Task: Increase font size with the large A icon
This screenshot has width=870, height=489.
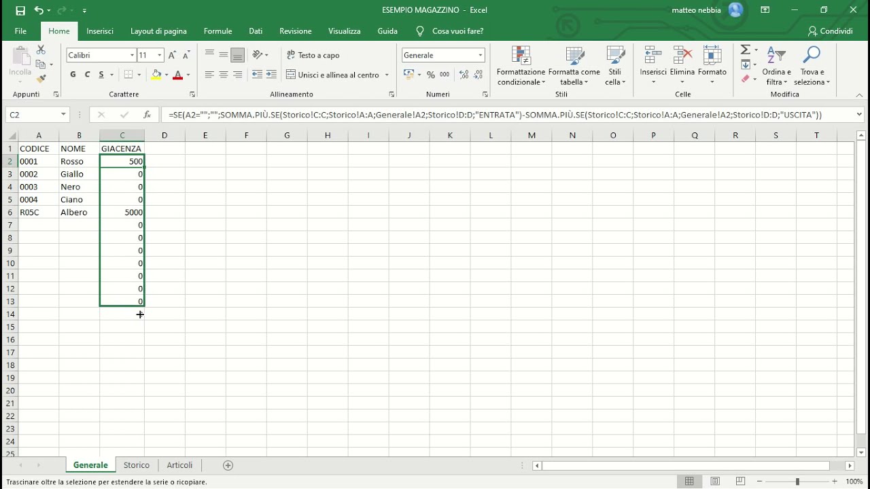Action: (x=172, y=55)
